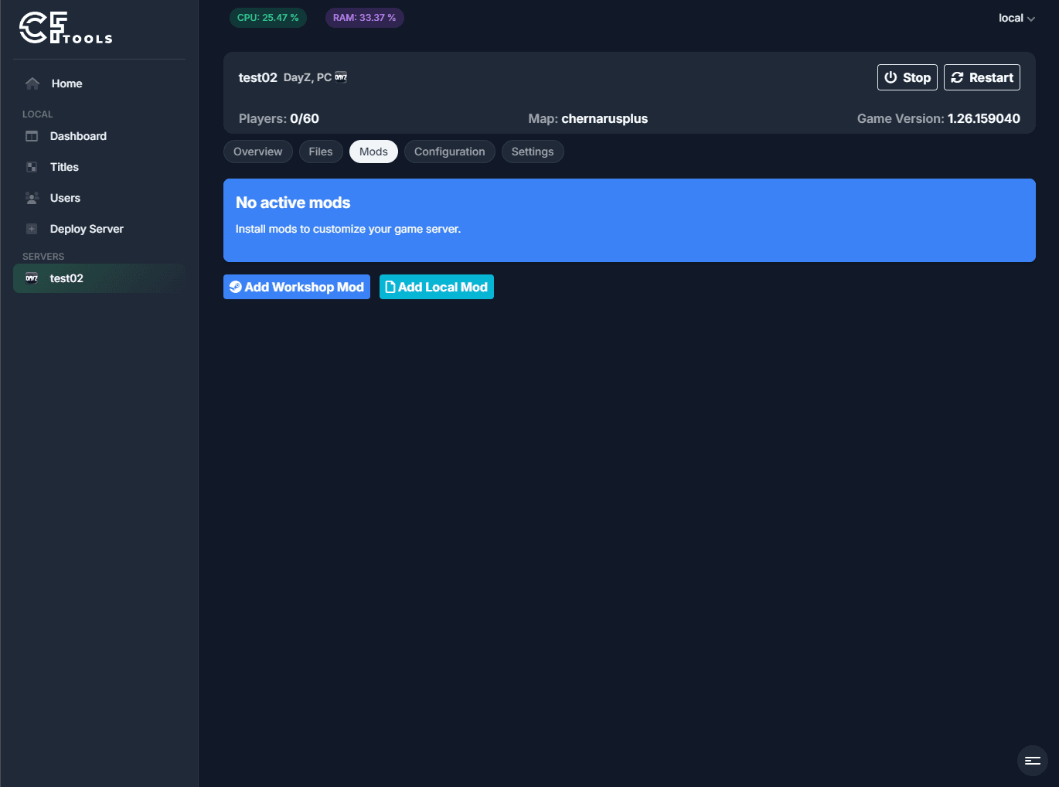The height and width of the screenshot is (787, 1059).
Task: Switch to the Files tab
Action: coord(321,152)
